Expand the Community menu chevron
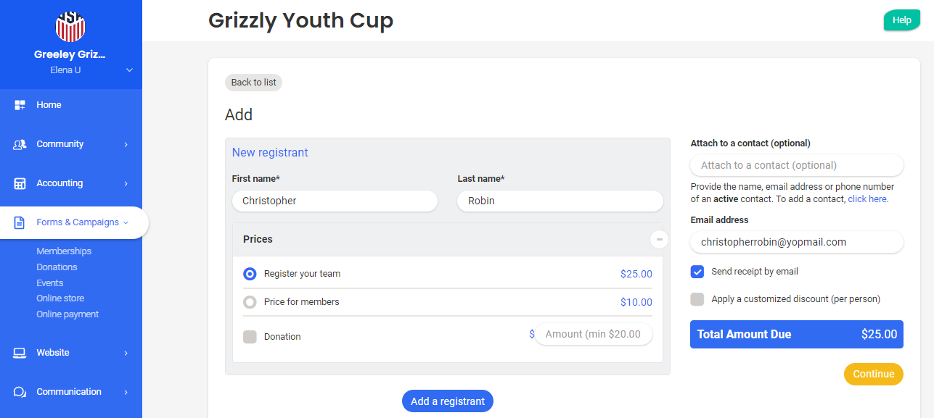This screenshot has height=418, width=934. pyautogui.click(x=126, y=144)
